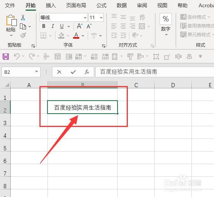
Task: Set bottom vertical alignment
Action: pos(132,18)
